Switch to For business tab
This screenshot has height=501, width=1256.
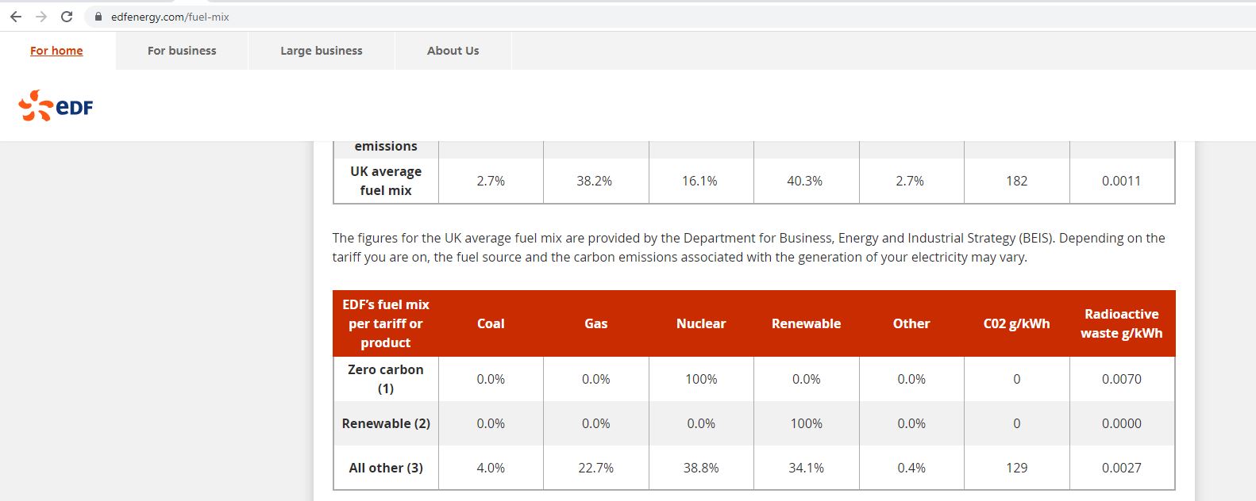pyautogui.click(x=182, y=51)
